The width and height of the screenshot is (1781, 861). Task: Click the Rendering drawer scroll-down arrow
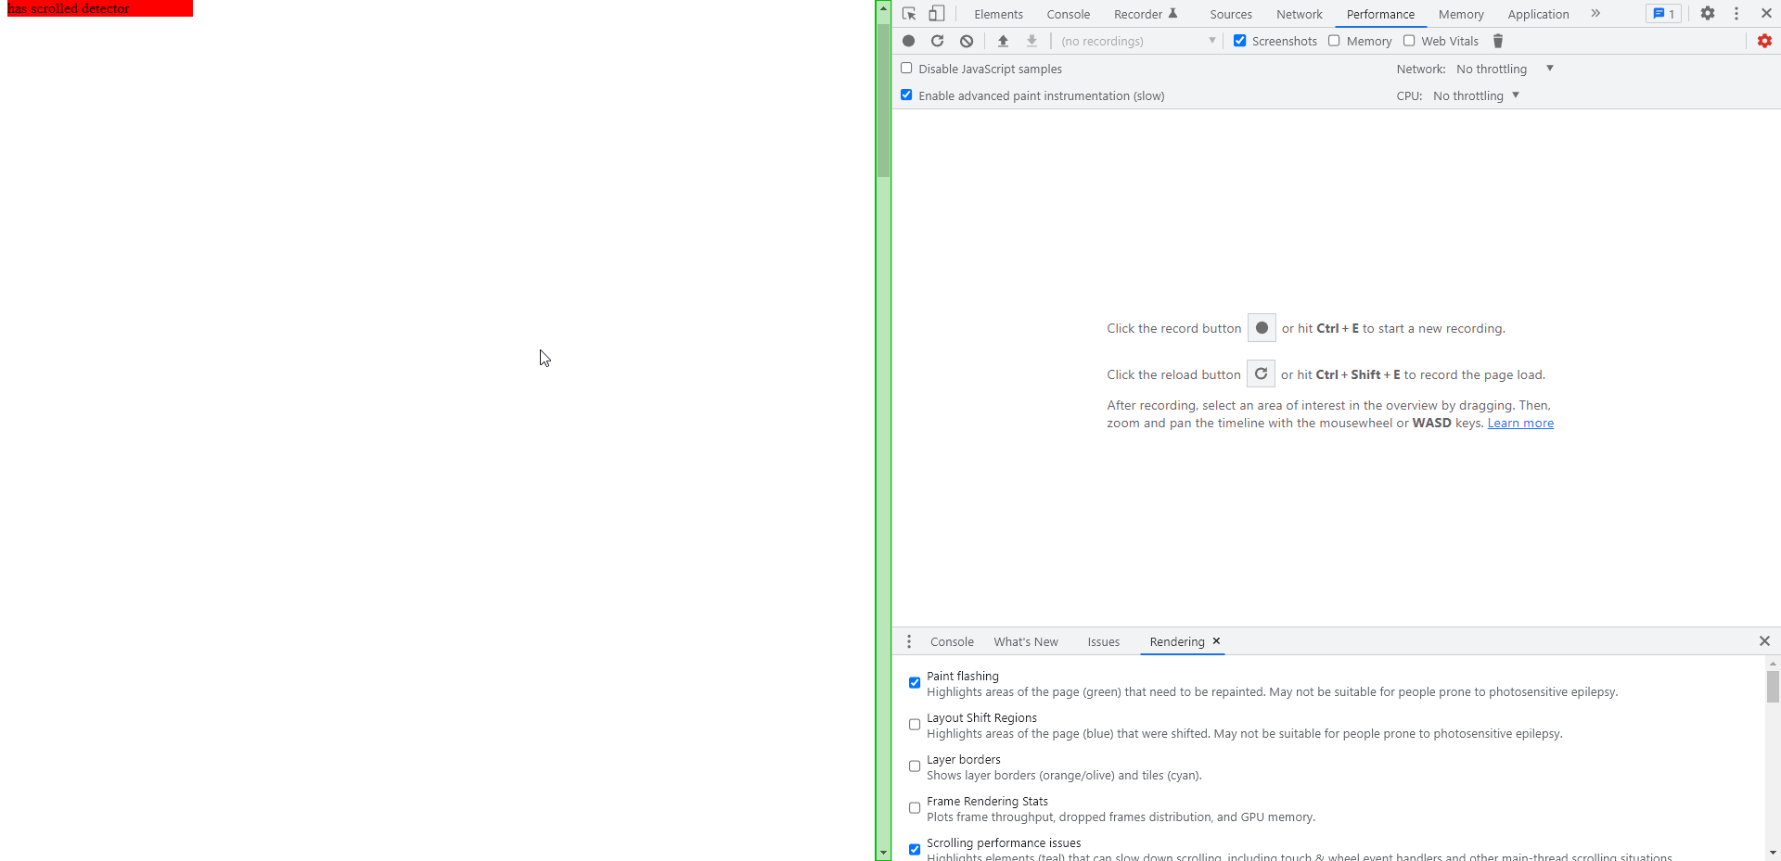(1773, 853)
